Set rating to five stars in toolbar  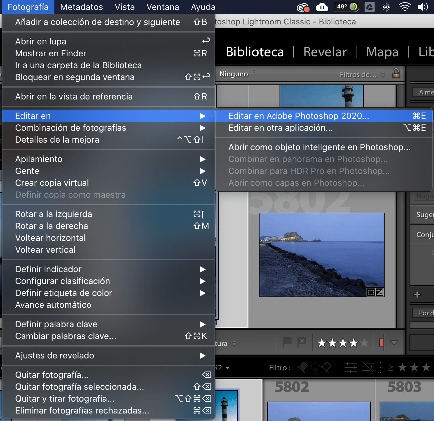click(x=364, y=343)
